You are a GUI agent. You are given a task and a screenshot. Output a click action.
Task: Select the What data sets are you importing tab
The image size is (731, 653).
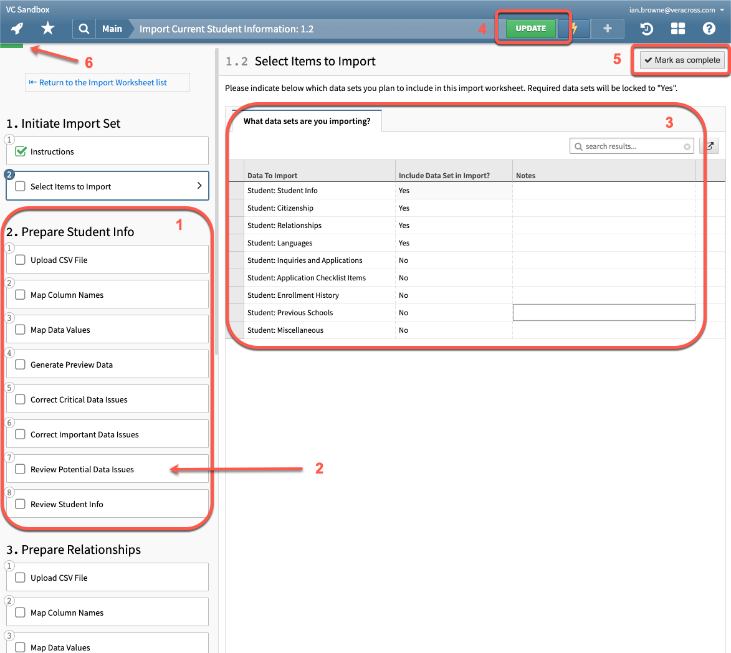click(306, 122)
